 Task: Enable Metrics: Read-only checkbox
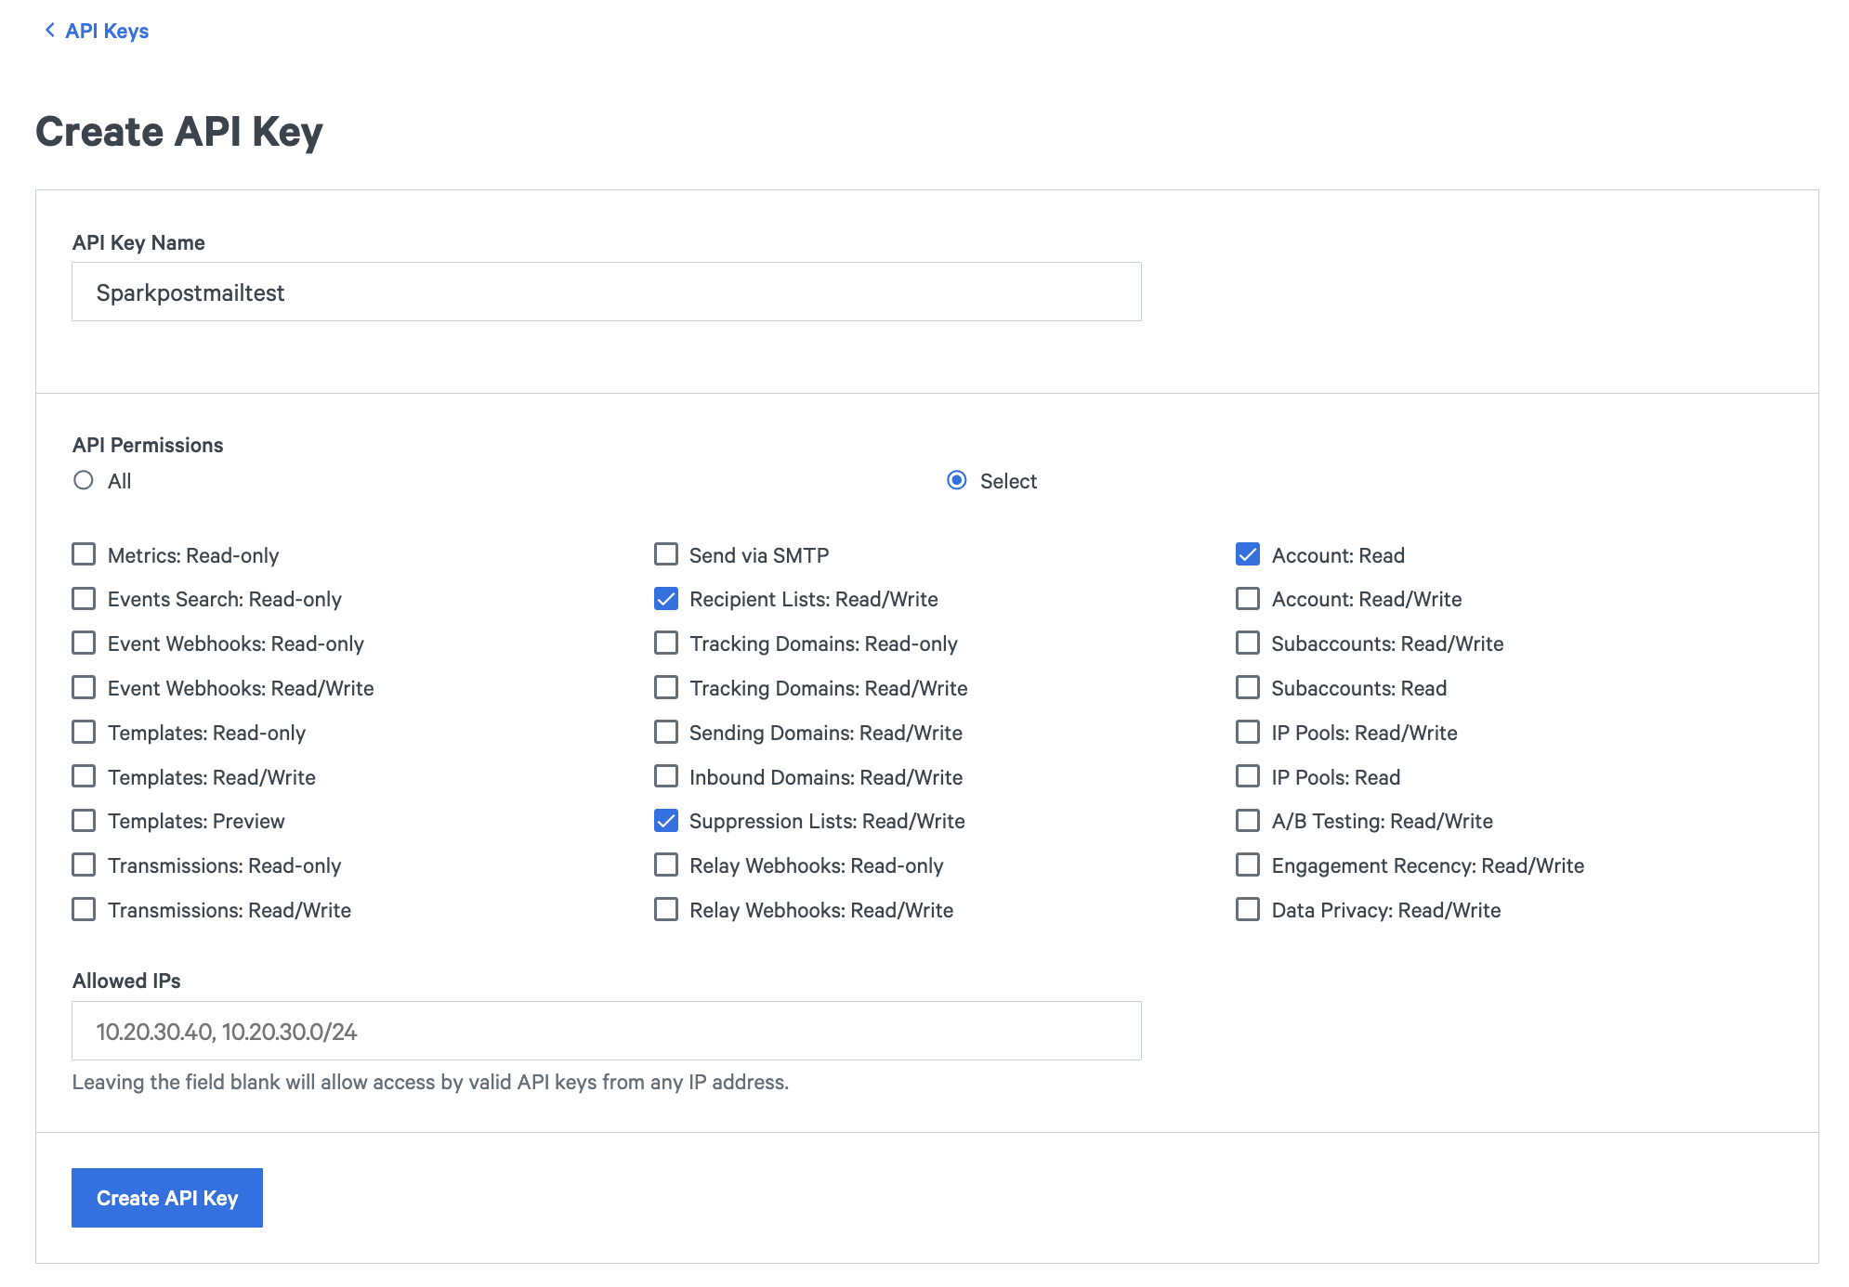84,554
